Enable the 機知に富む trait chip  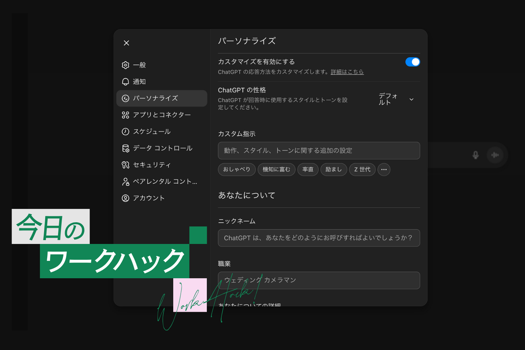pos(276,169)
